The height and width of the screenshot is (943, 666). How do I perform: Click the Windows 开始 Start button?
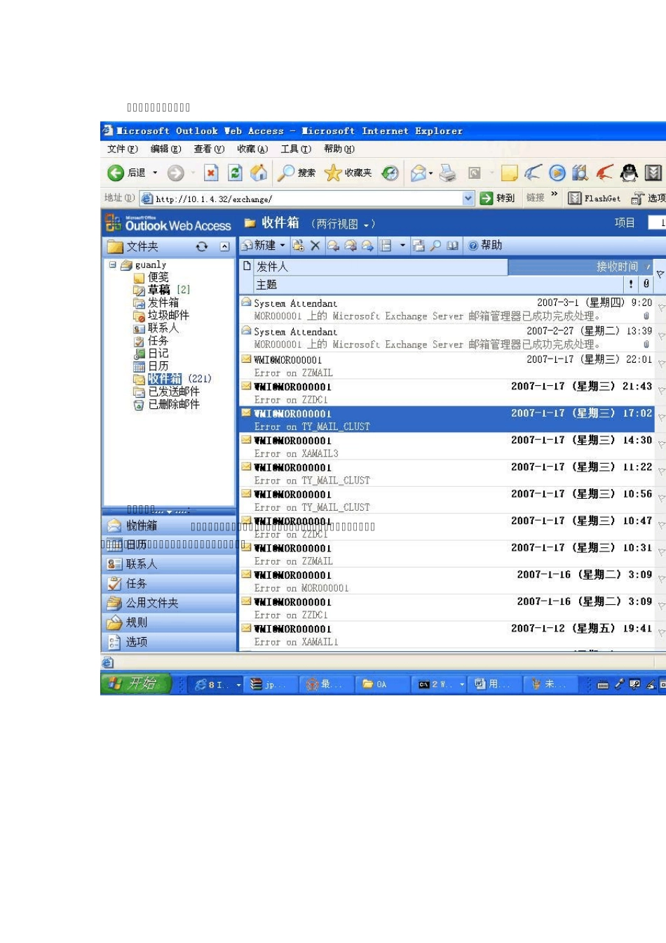click(x=136, y=684)
